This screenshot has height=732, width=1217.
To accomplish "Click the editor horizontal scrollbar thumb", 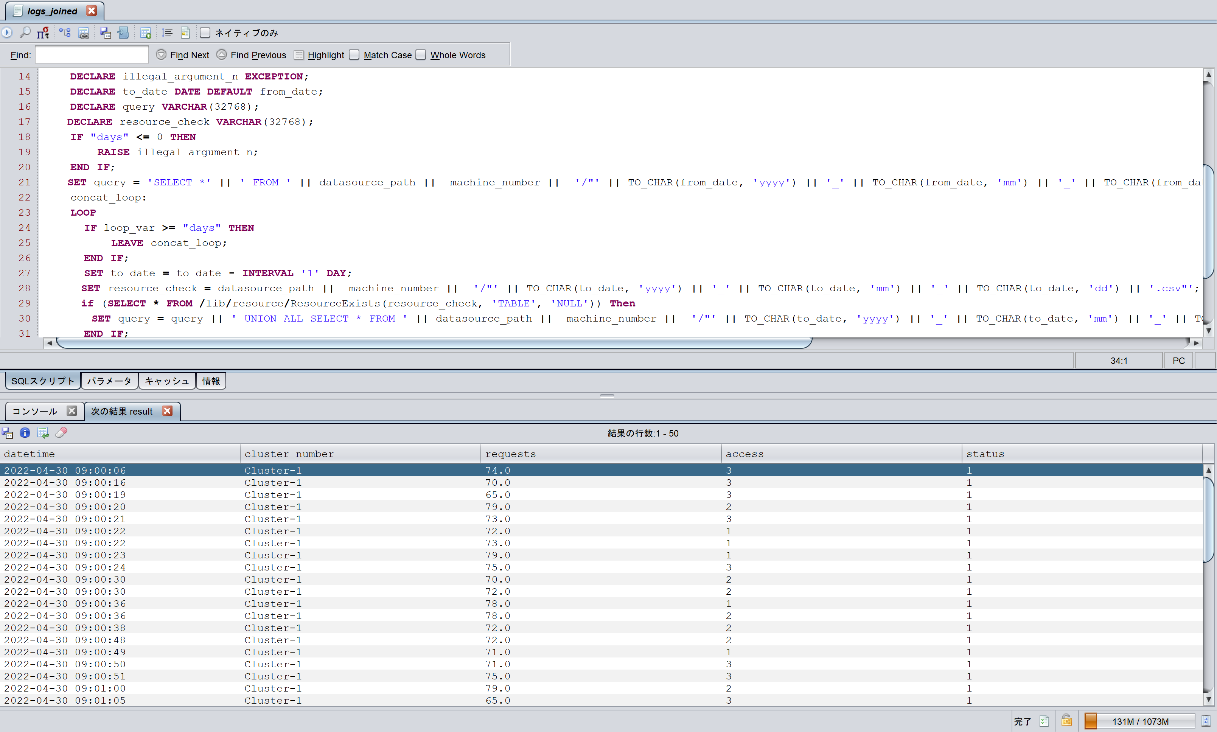I will [434, 343].
